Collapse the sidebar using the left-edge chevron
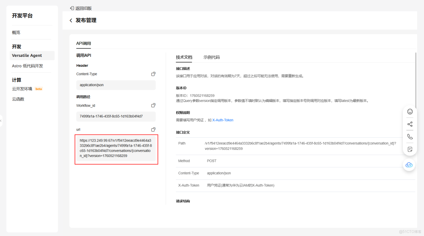Image resolution: width=424 pixels, height=236 pixels. pos(1,121)
